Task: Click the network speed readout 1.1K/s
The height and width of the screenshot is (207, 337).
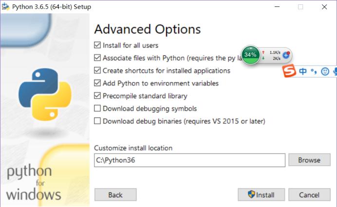Action: 275,52
